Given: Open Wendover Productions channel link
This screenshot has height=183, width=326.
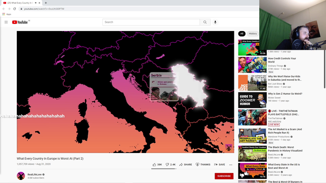Looking at the screenshot, I should click(279, 137).
